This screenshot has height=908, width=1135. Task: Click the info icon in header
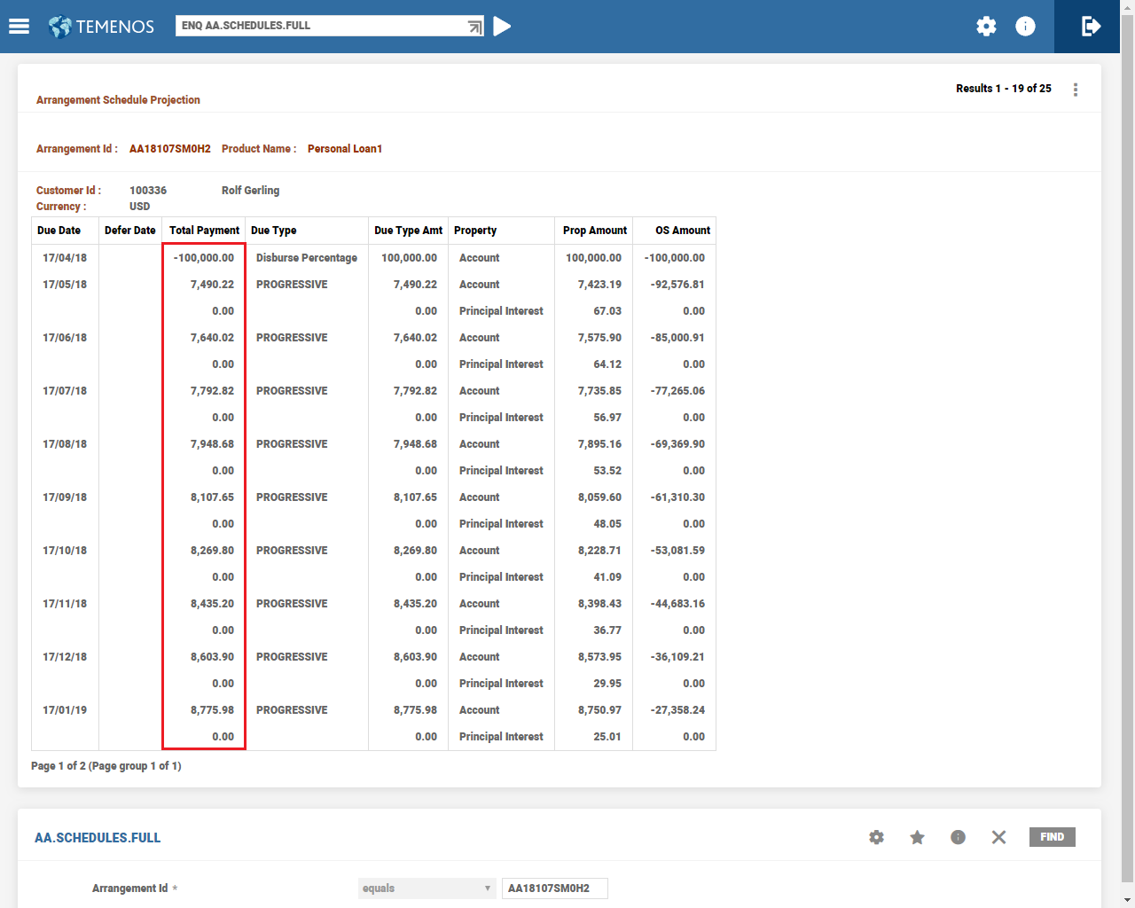pos(1025,27)
